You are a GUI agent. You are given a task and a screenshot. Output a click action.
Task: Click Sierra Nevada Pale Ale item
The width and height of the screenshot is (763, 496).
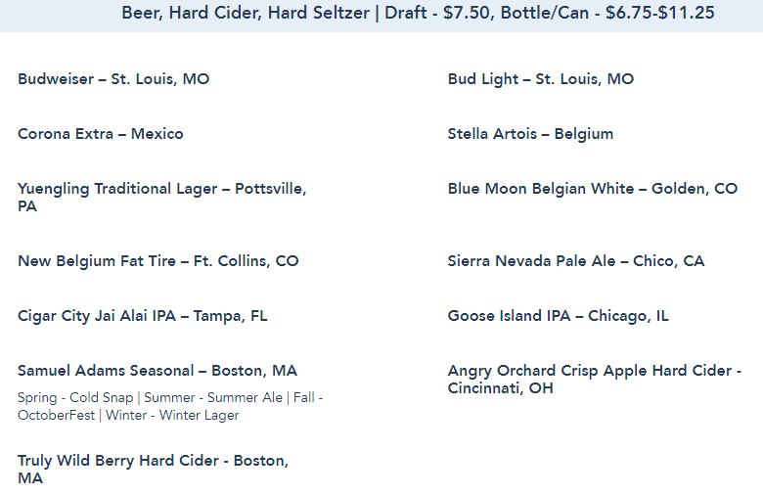576,261
